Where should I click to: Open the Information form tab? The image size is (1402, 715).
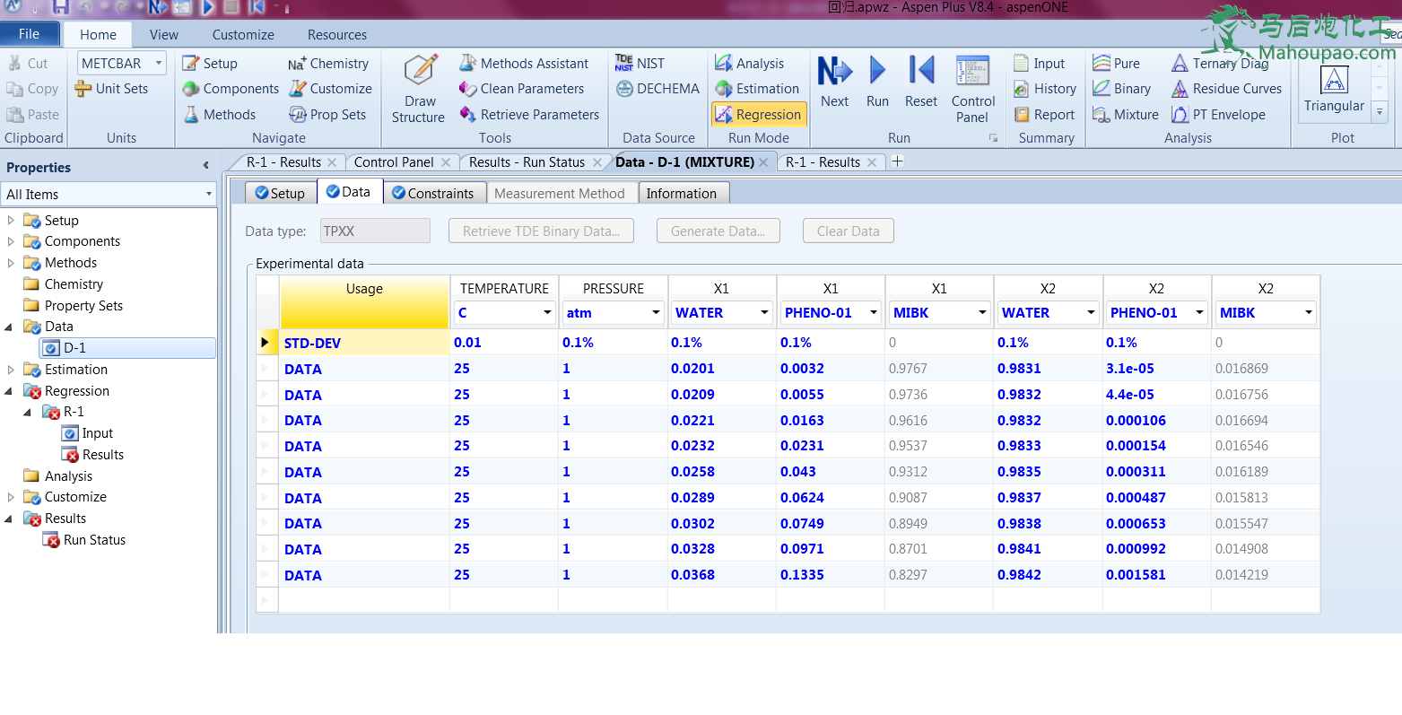coord(682,193)
